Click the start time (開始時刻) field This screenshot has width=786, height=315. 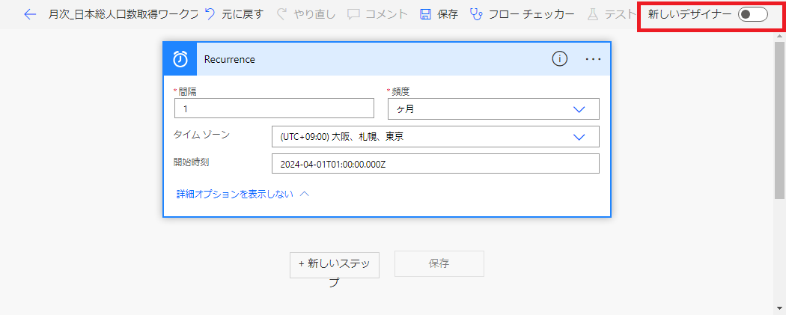click(435, 164)
